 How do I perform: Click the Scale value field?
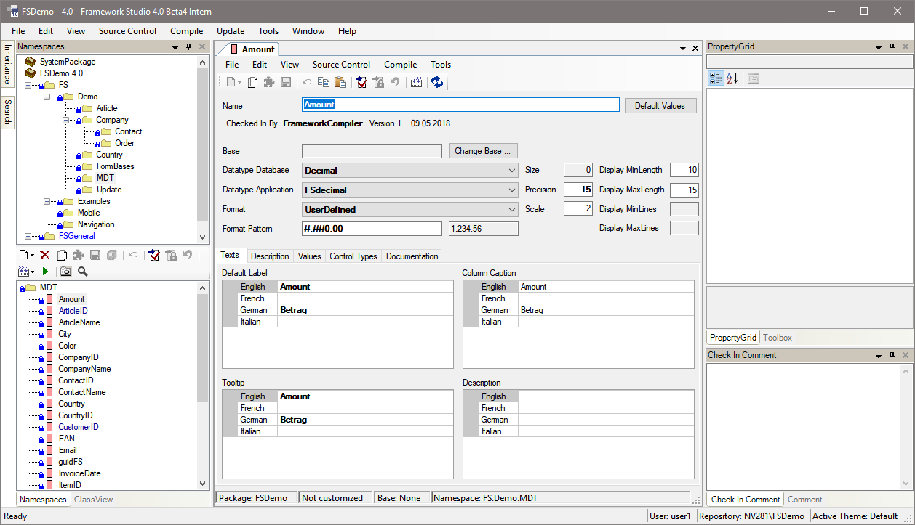point(579,209)
